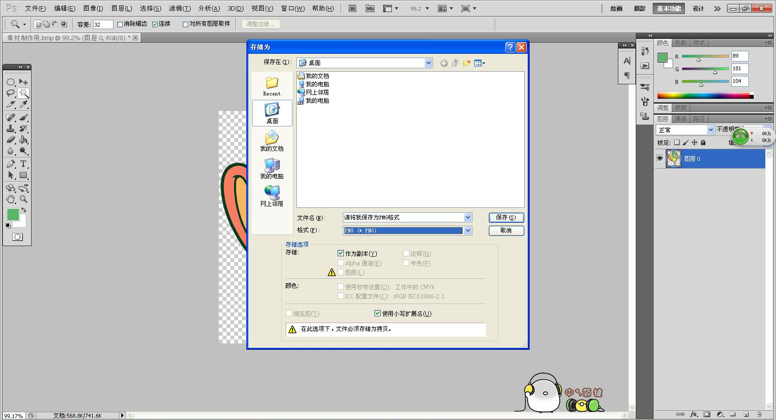Pick the Elliptical Marquee tool
This screenshot has width=776, height=420.
pos(11,82)
